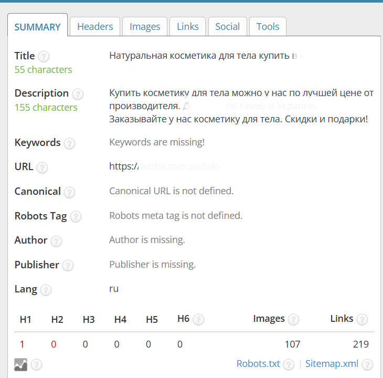Open the Robots Tag help icon
This screenshot has width=383, height=378.
pos(76,217)
